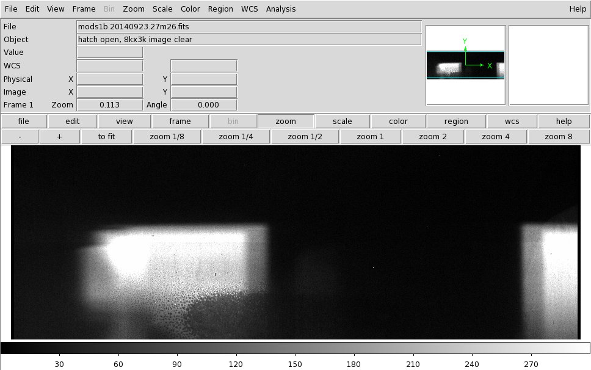Set zoom to 1

pos(370,137)
